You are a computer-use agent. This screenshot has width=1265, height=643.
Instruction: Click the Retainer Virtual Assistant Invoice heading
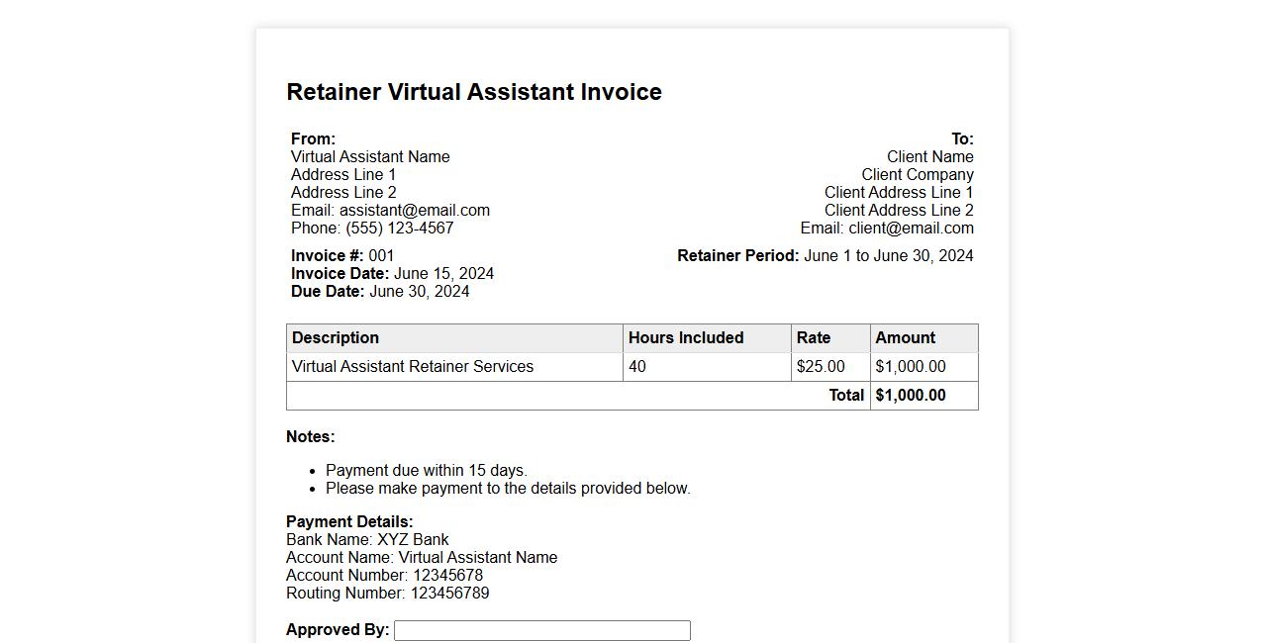tap(474, 92)
